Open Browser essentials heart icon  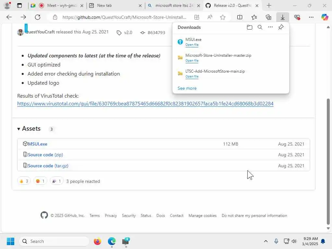click(297, 17)
